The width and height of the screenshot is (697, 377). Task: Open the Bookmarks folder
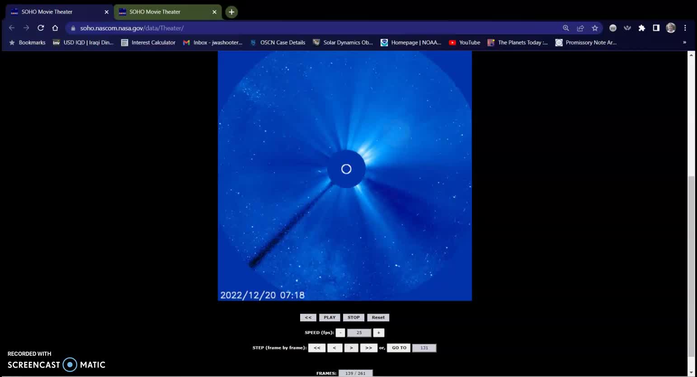(27, 42)
